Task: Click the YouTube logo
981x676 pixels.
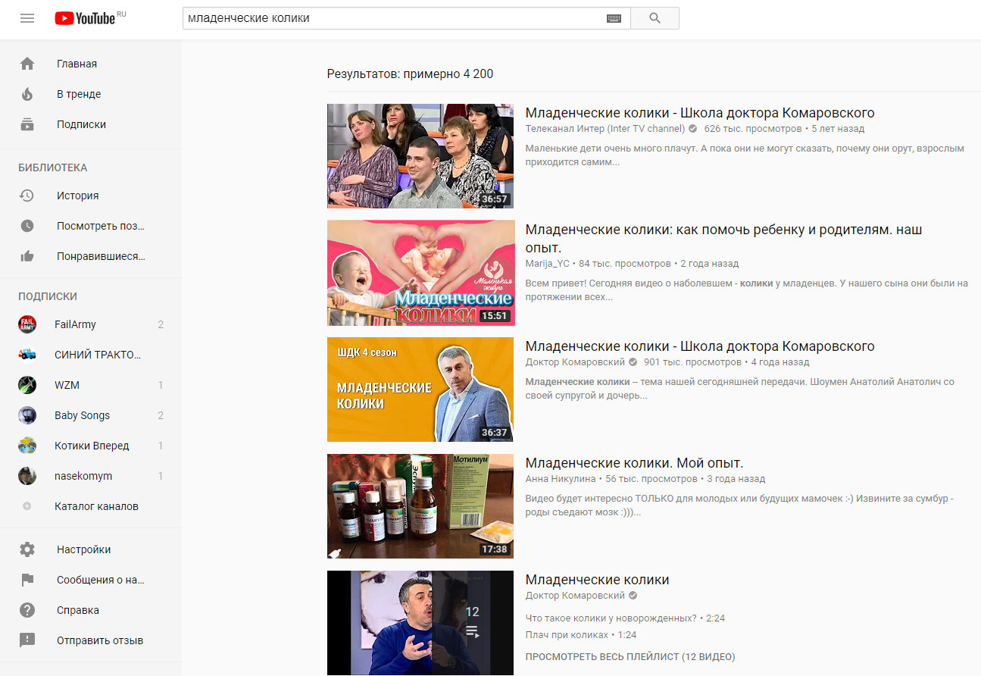Action: pyautogui.click(x=85, y=18)
